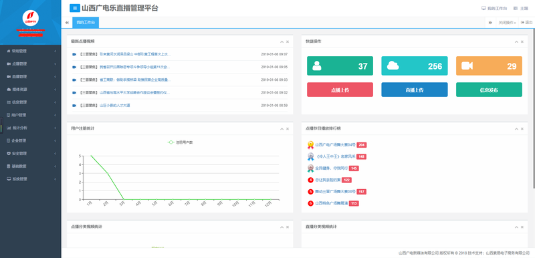Toggle the sidebar with the hamburger button
The width and height of the screenshot is (535, 258).
coord(75,8)
